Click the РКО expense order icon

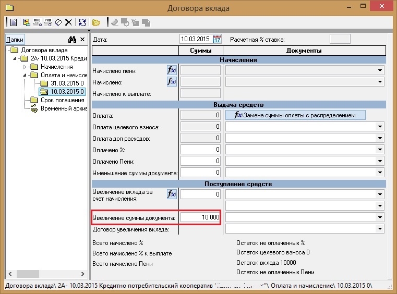pos(47,22)
